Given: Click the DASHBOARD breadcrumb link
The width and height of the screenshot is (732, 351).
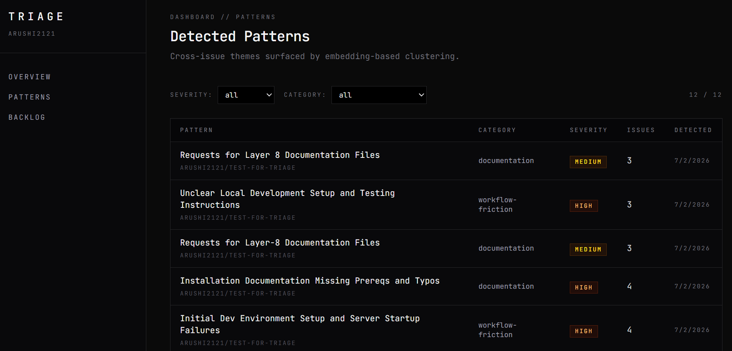Looking at the screenshot, I should click(x=192, y=17).
